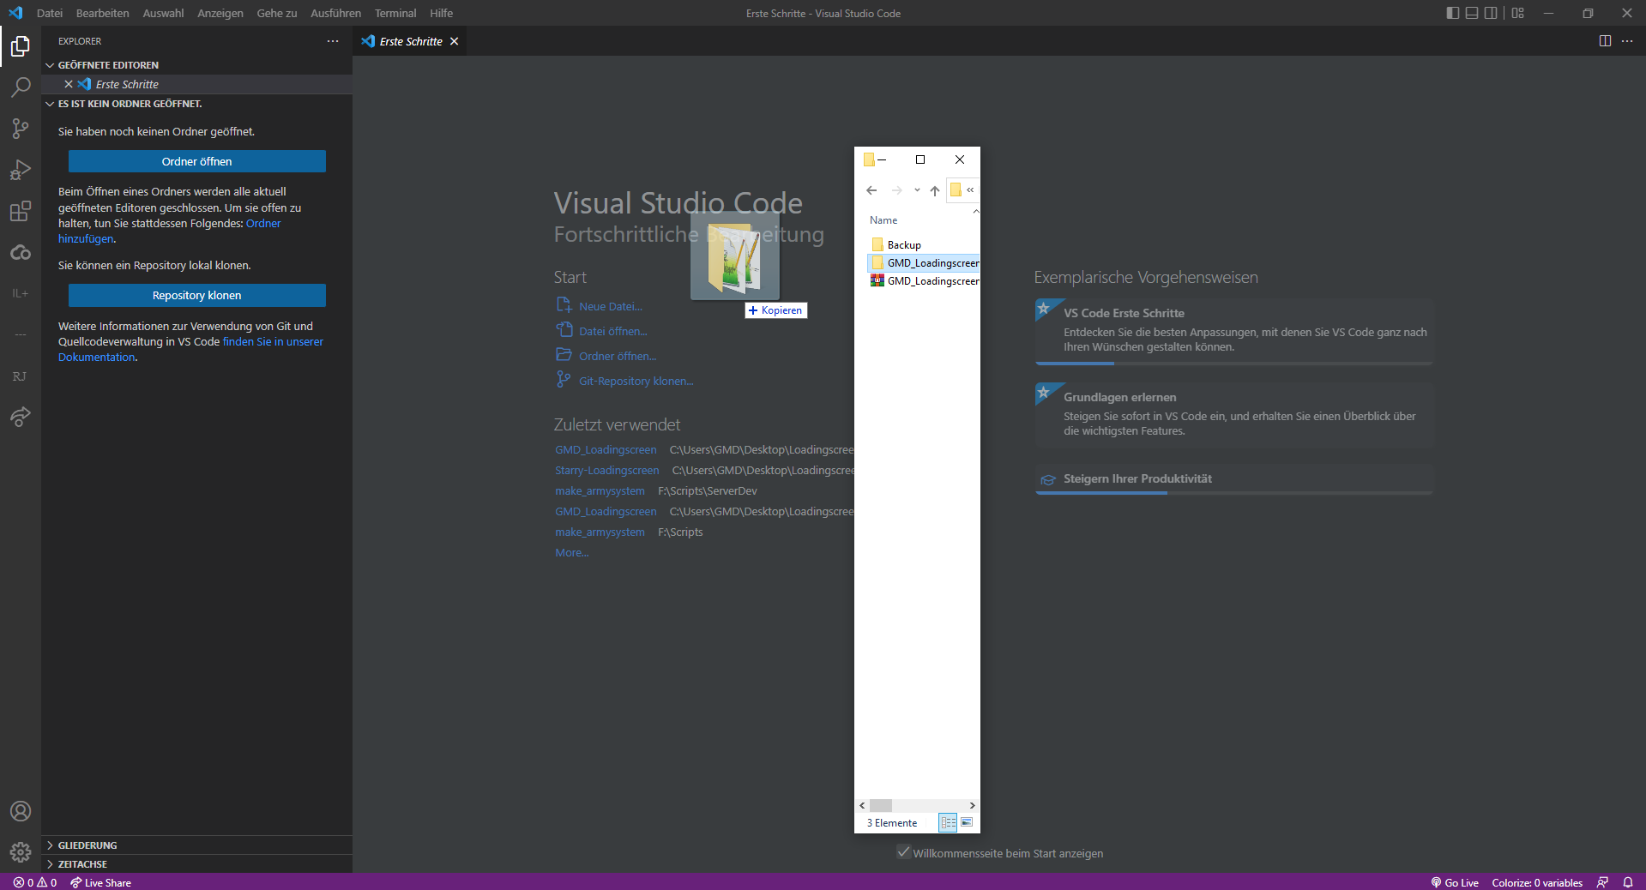Expand the Zeitachse section
1646x890 pixels.
(196, 864)
